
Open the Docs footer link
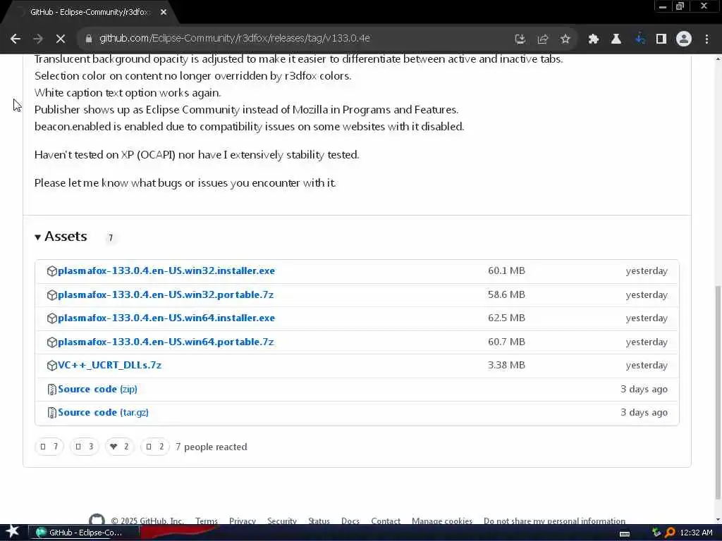350,521
